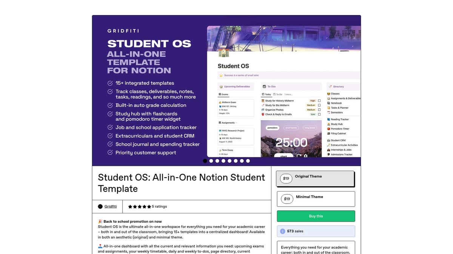Image resolution: width=453 pixels, height=254 pixels.
Task: Click the info icon beside 573 sales
Action: (283, 231)
